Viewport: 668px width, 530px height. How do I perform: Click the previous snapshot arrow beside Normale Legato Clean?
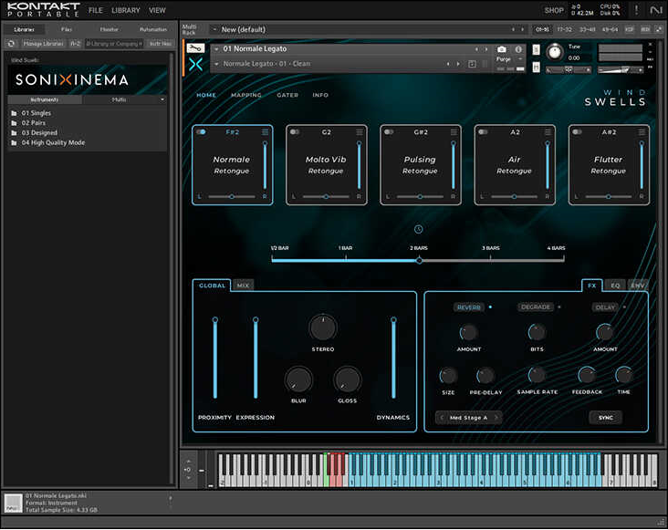(x=448, y=64)
